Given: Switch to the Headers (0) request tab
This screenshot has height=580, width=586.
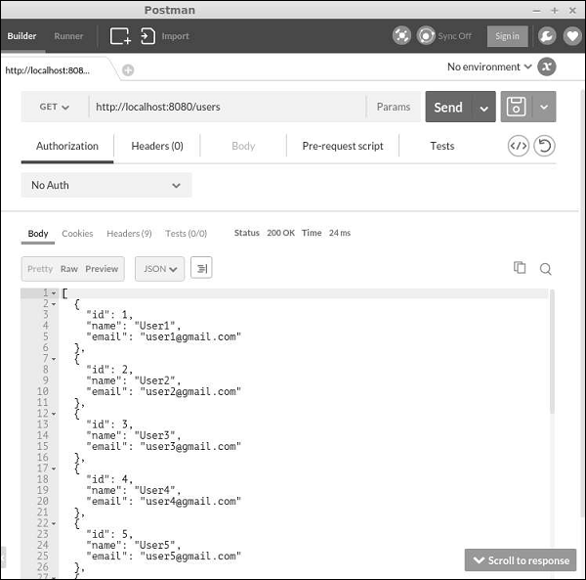Looking at the screenshot, I should [157, 146].
